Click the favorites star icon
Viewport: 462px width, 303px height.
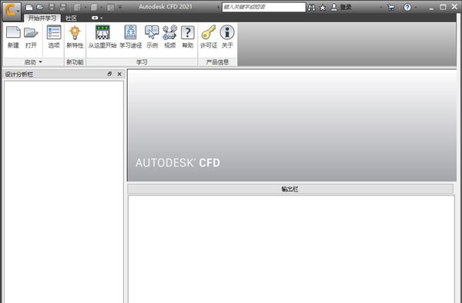(323, 8)
